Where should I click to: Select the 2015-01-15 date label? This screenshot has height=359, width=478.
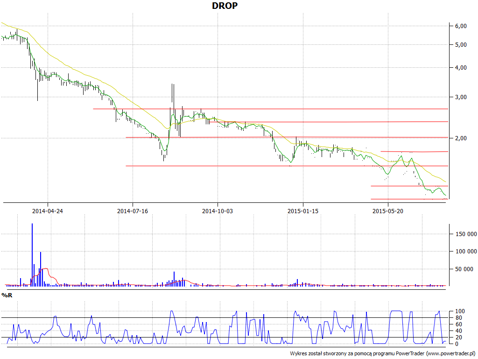click(x=302, y=211)
